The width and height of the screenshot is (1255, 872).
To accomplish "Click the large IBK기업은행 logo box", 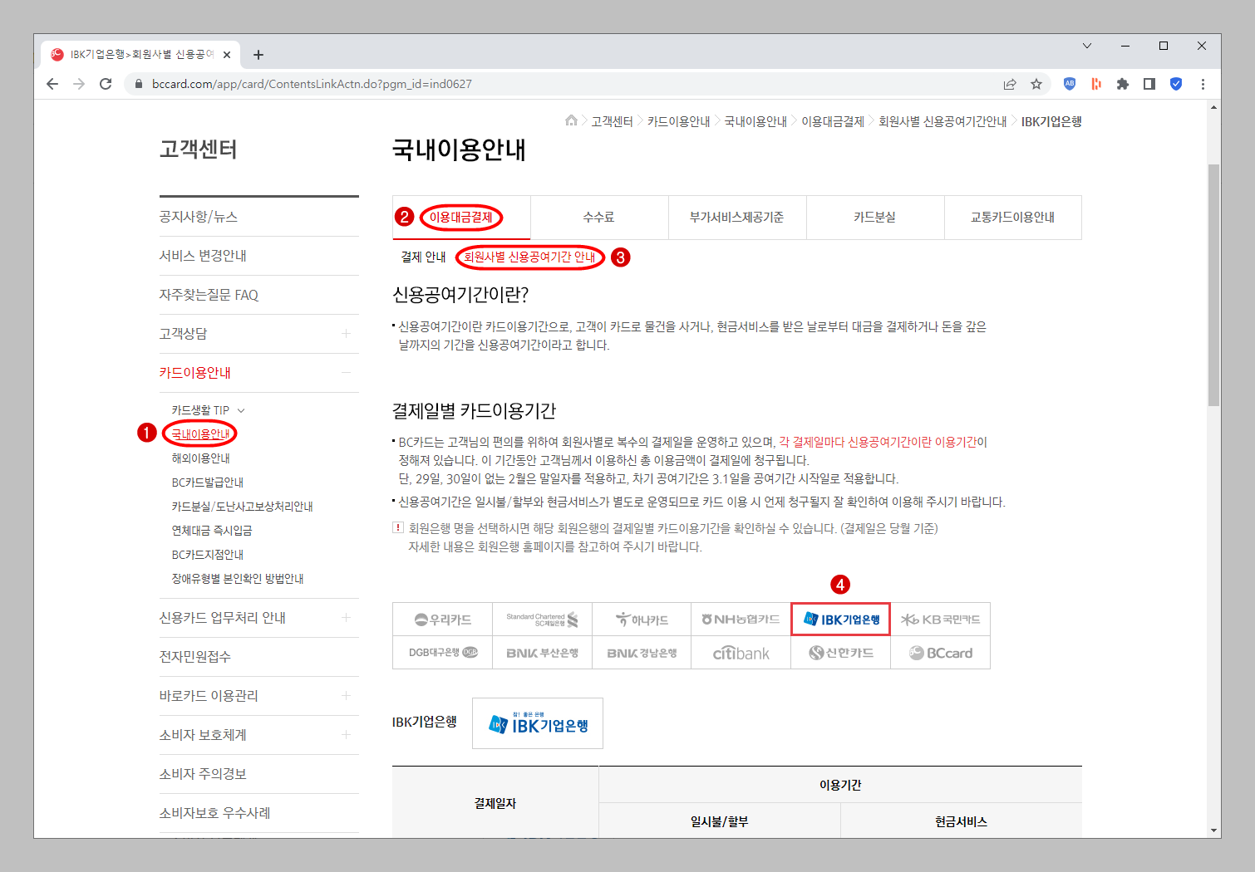I will click(538, 723).
